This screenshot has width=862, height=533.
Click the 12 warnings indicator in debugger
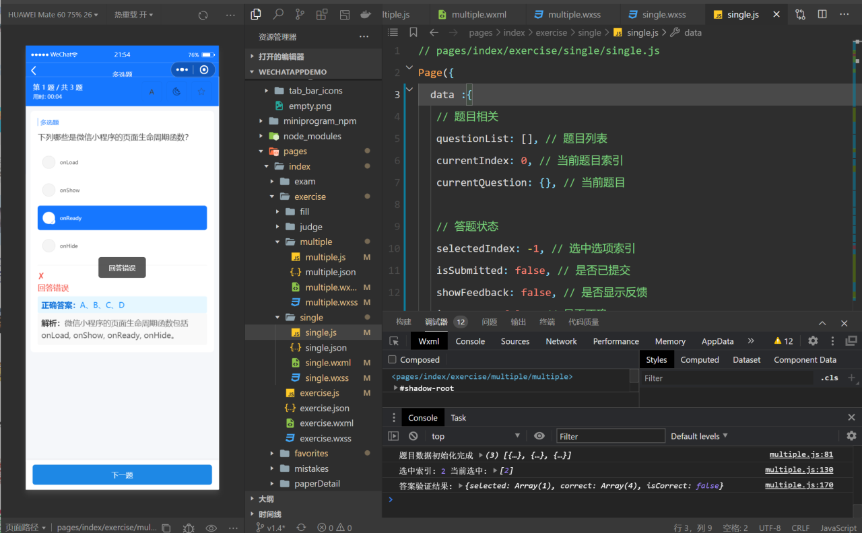tap(783, 341)
